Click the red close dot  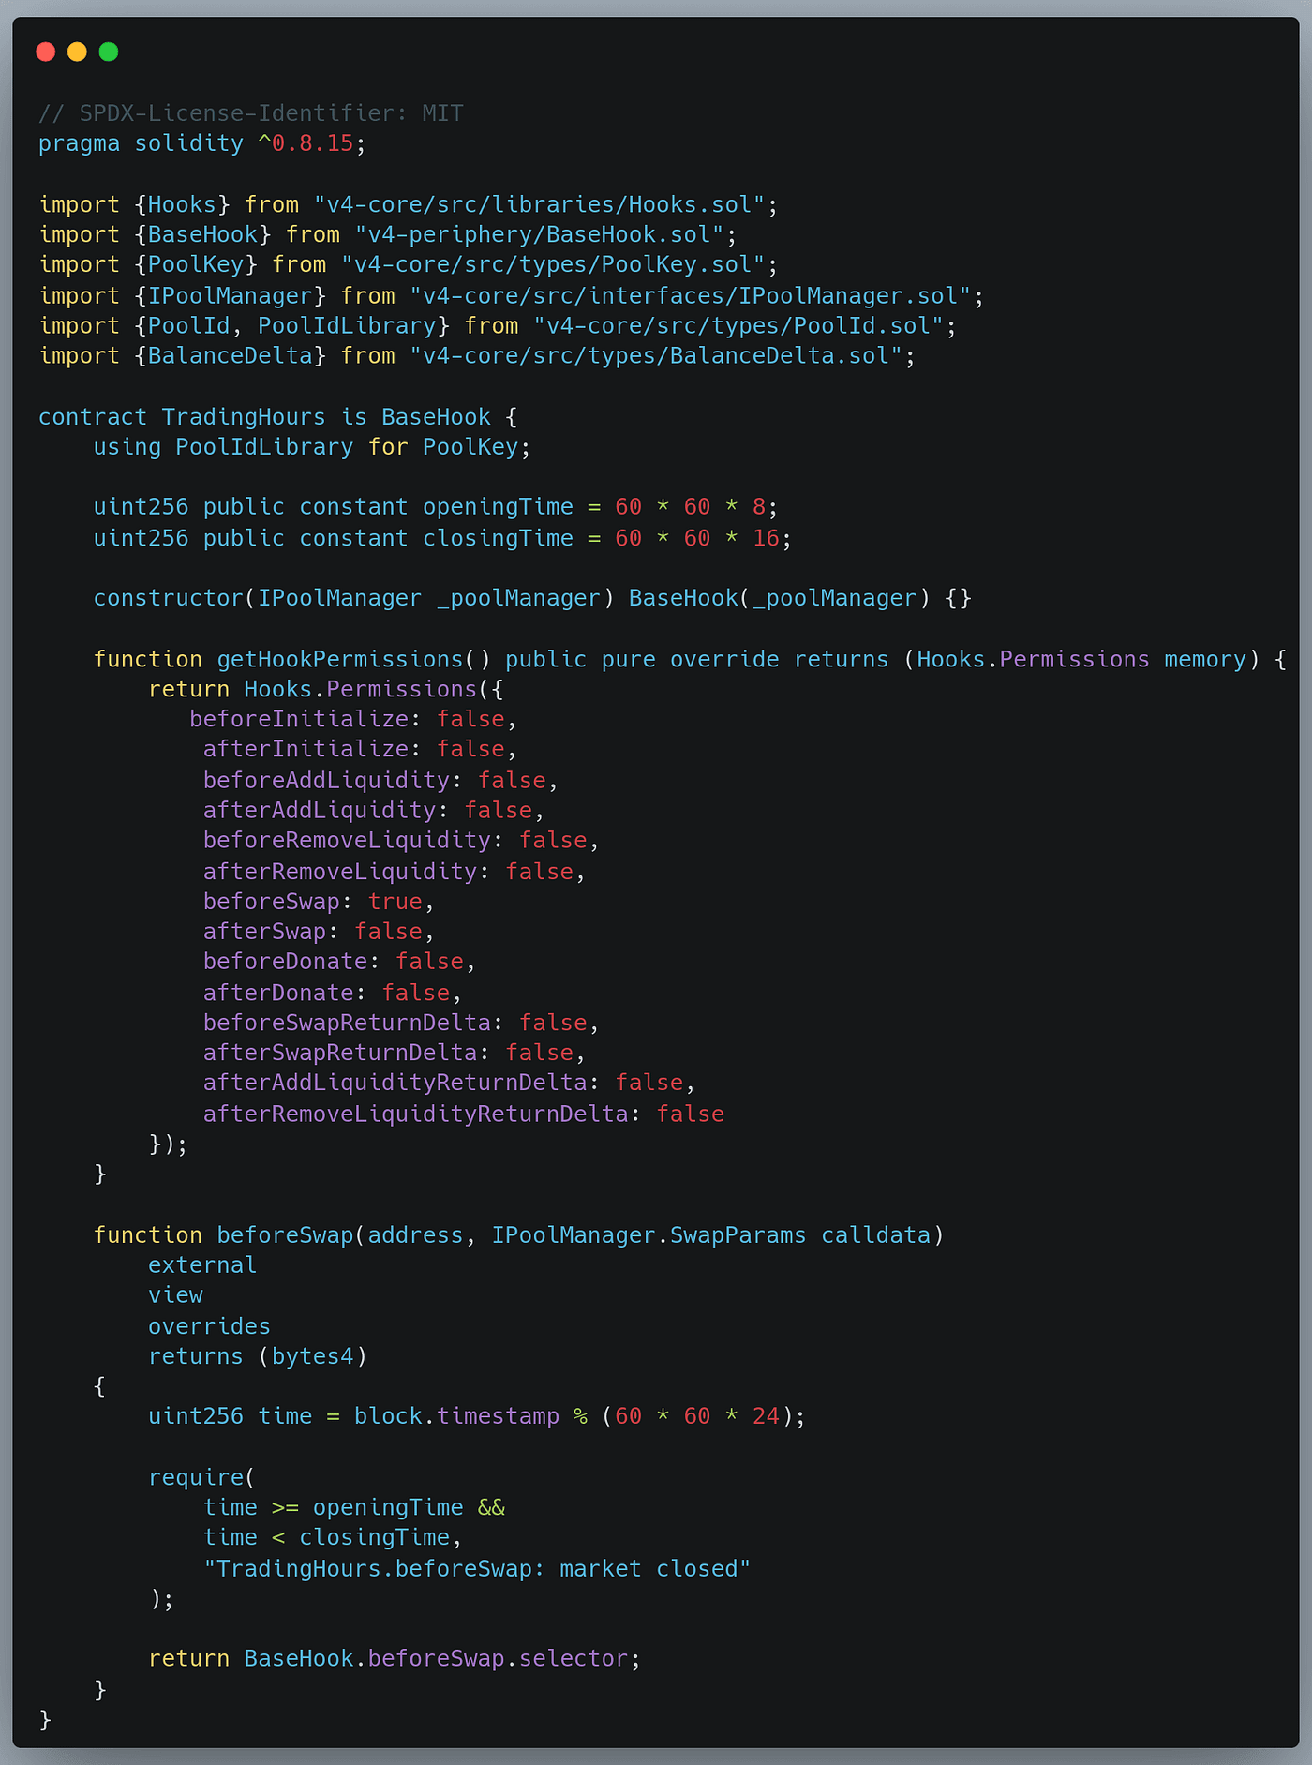tap(45, 52)
